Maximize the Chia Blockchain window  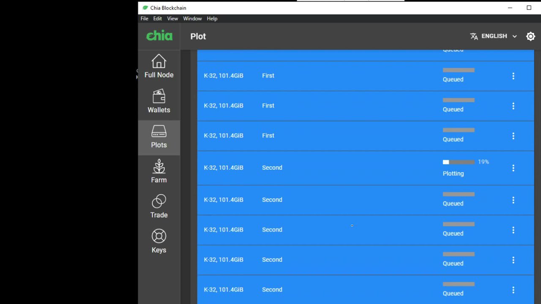[x=529, y=8]
